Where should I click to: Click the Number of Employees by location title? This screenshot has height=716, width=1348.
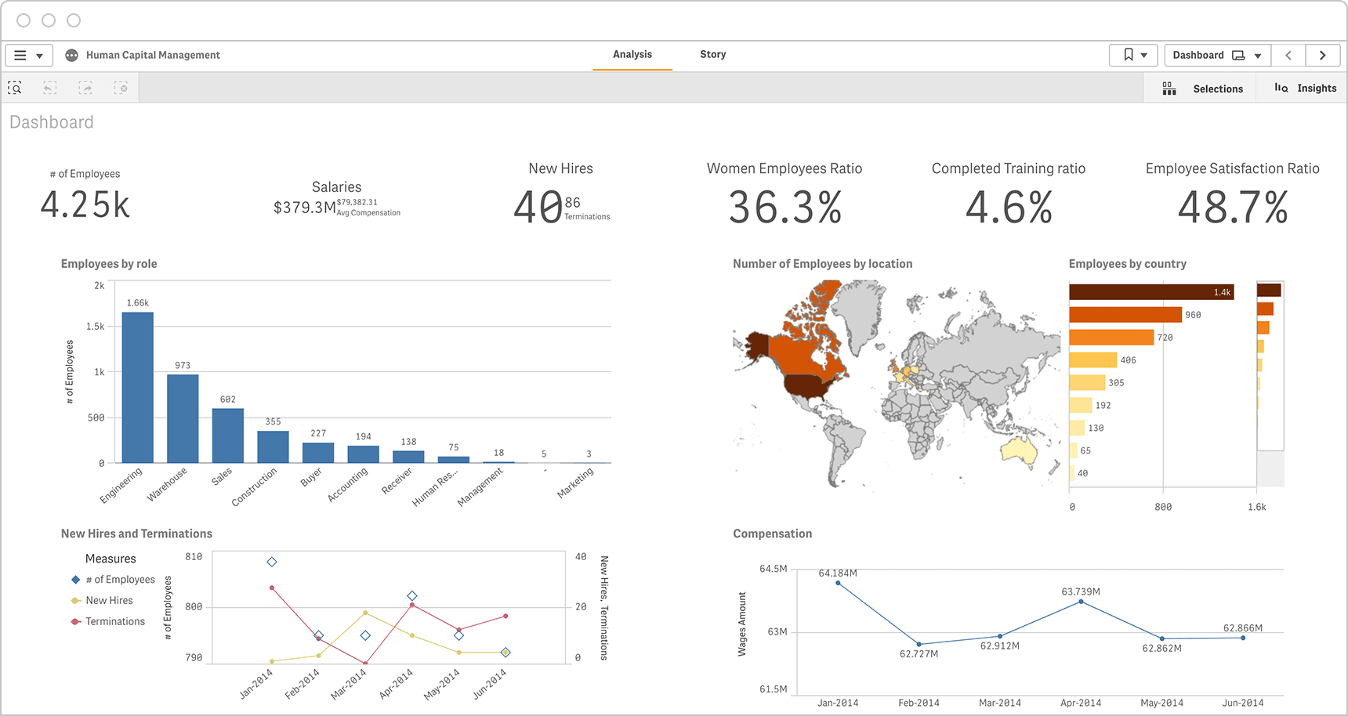[x=822, y=264]
